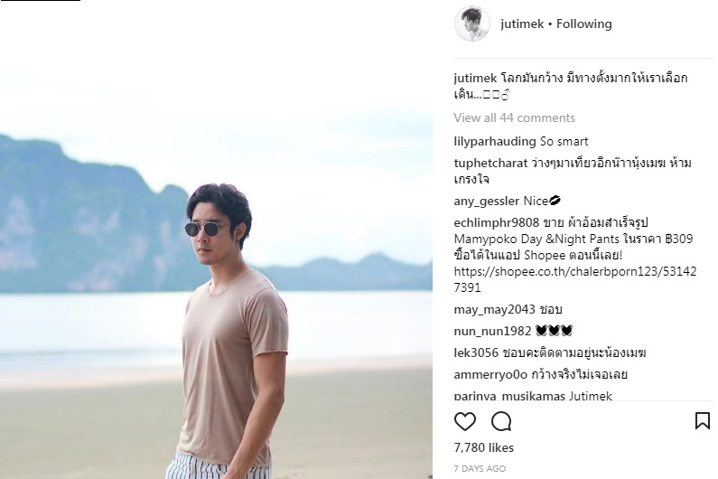View nun_nun1982's profile
This screenshot has height=479, width=718.
492,331
